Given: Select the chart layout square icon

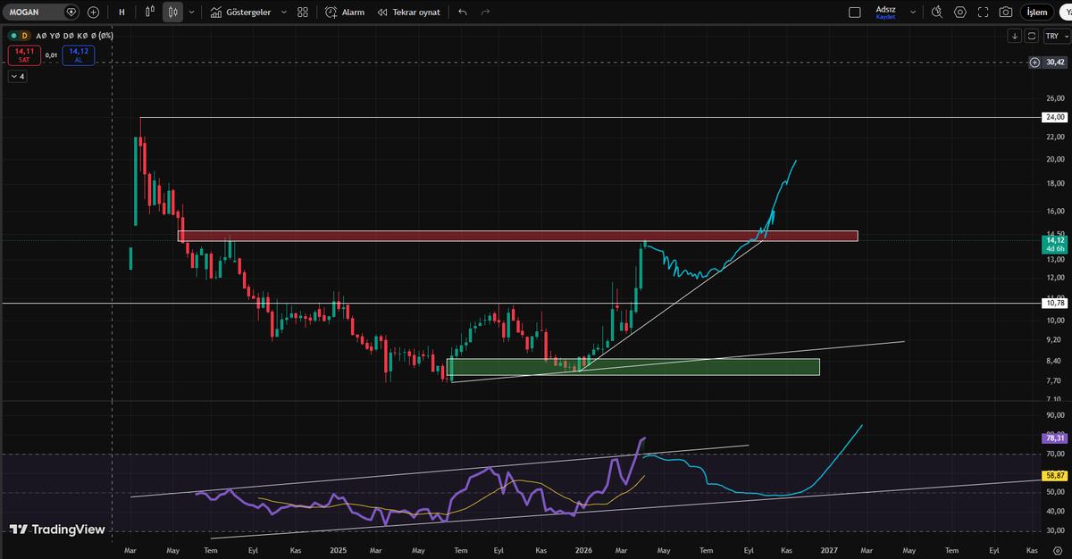Looking at the screenshot, I should click(x=855, y=13).
